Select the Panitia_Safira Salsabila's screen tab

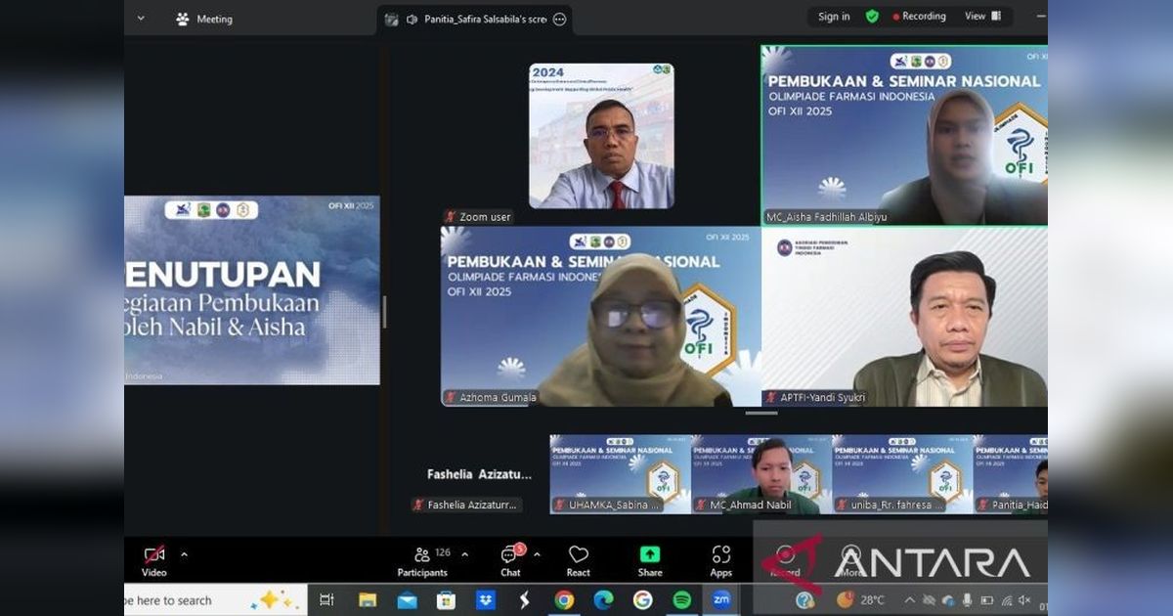tap(475, 20)
